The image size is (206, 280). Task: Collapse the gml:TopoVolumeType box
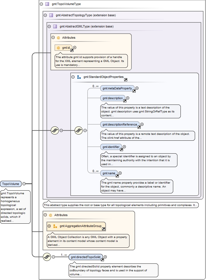(x=41, y=4)
